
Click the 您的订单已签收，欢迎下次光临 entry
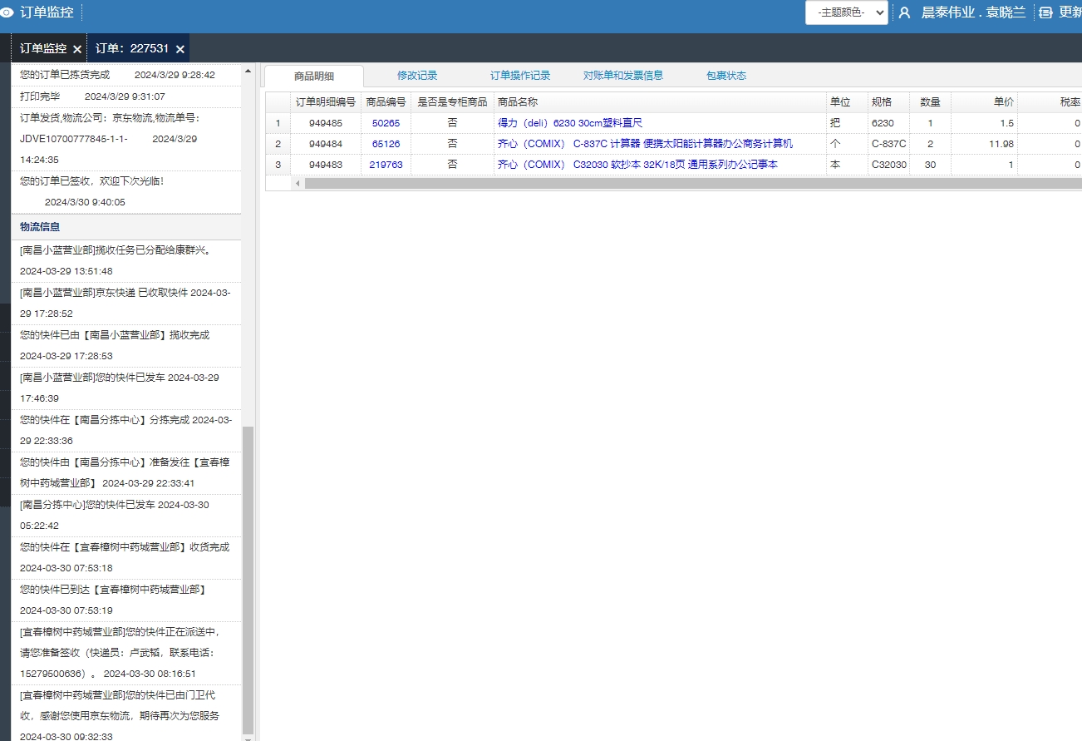[126, 191]
